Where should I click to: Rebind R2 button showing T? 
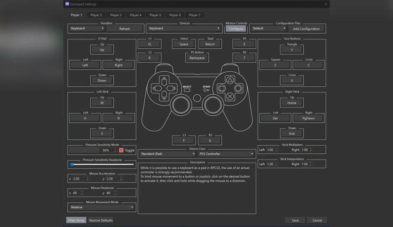click(244, 58)
